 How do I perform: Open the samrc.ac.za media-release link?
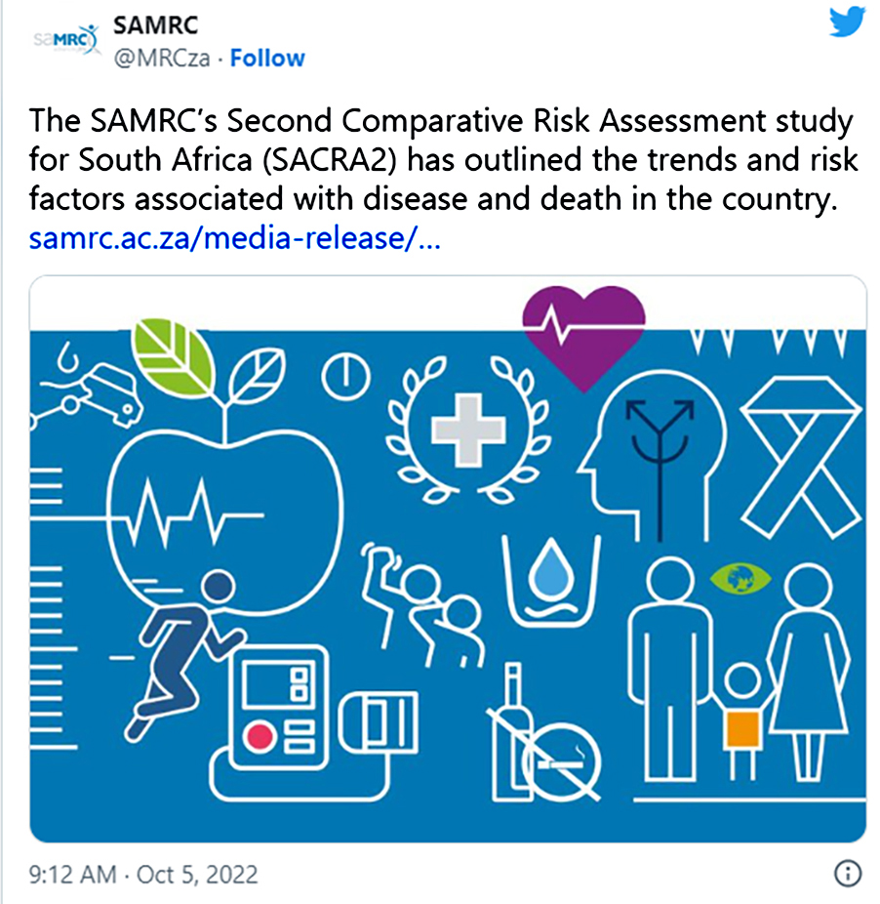click(x=234, y=238)
